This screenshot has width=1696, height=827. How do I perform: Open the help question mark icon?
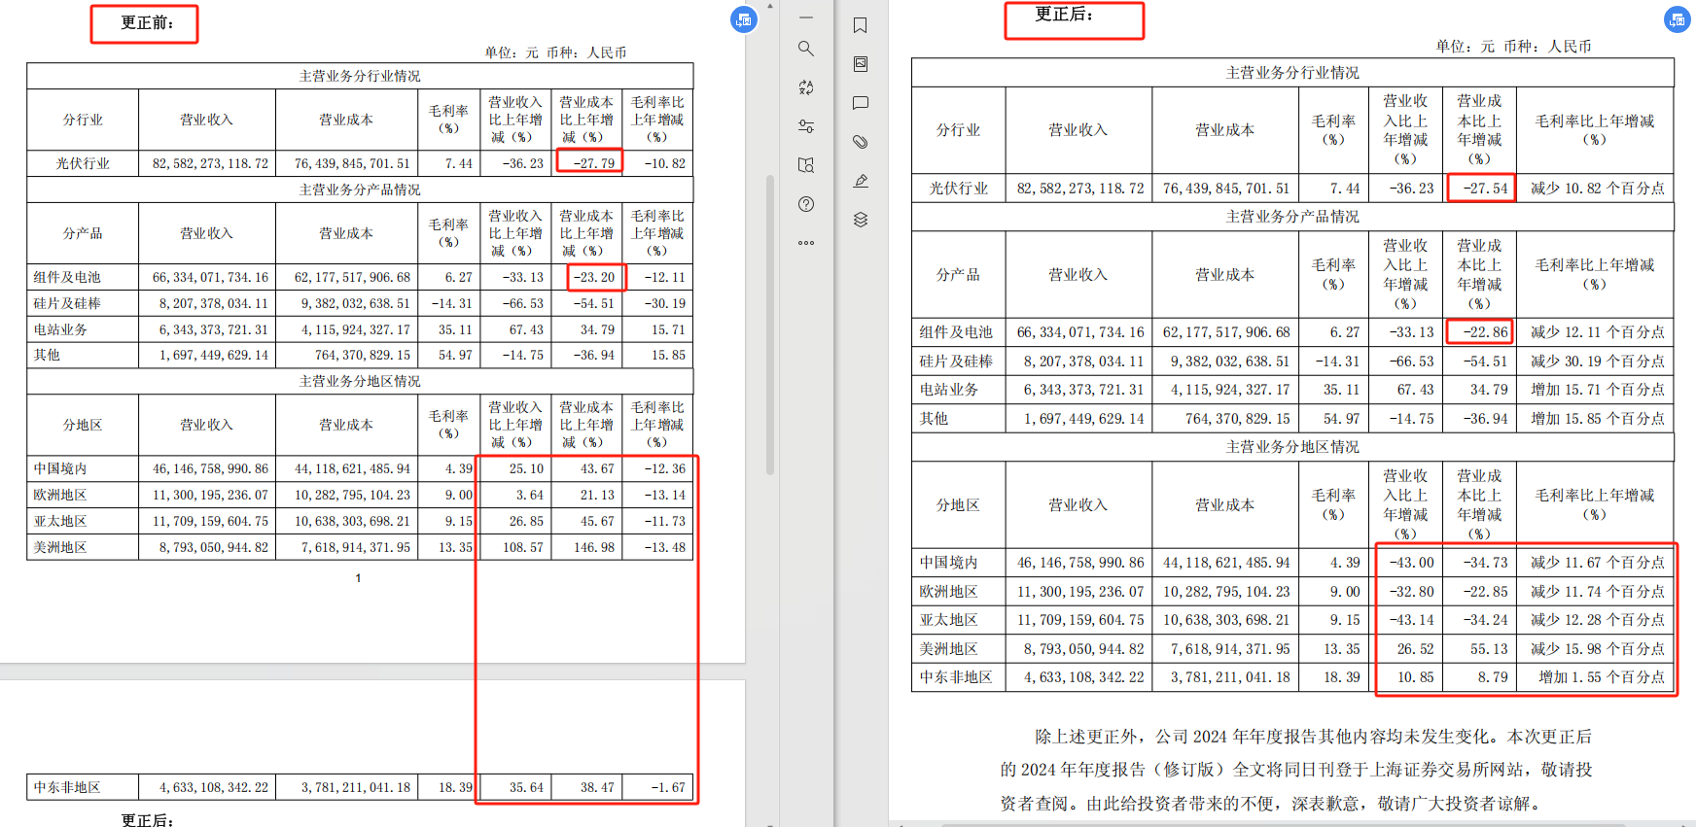pos(805,204)
